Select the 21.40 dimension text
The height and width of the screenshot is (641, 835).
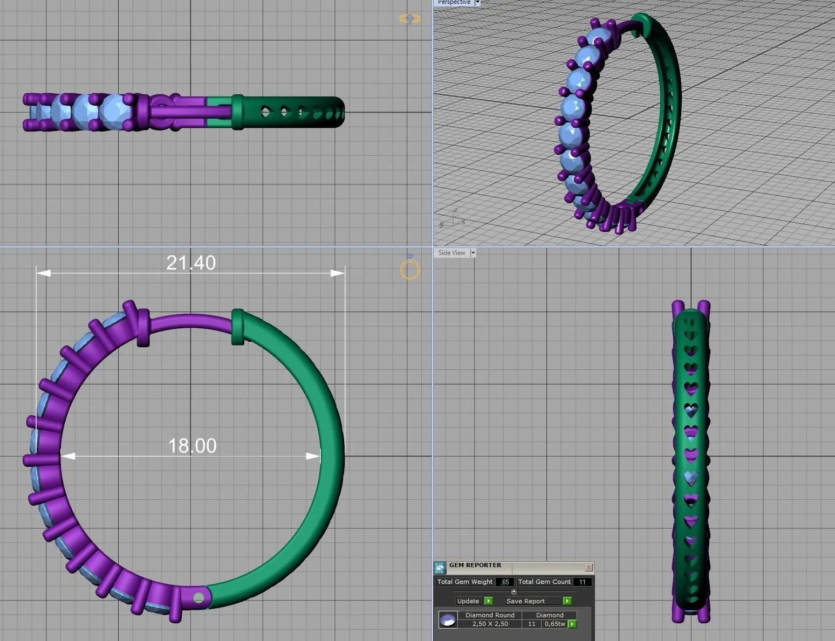coord(191,263)
